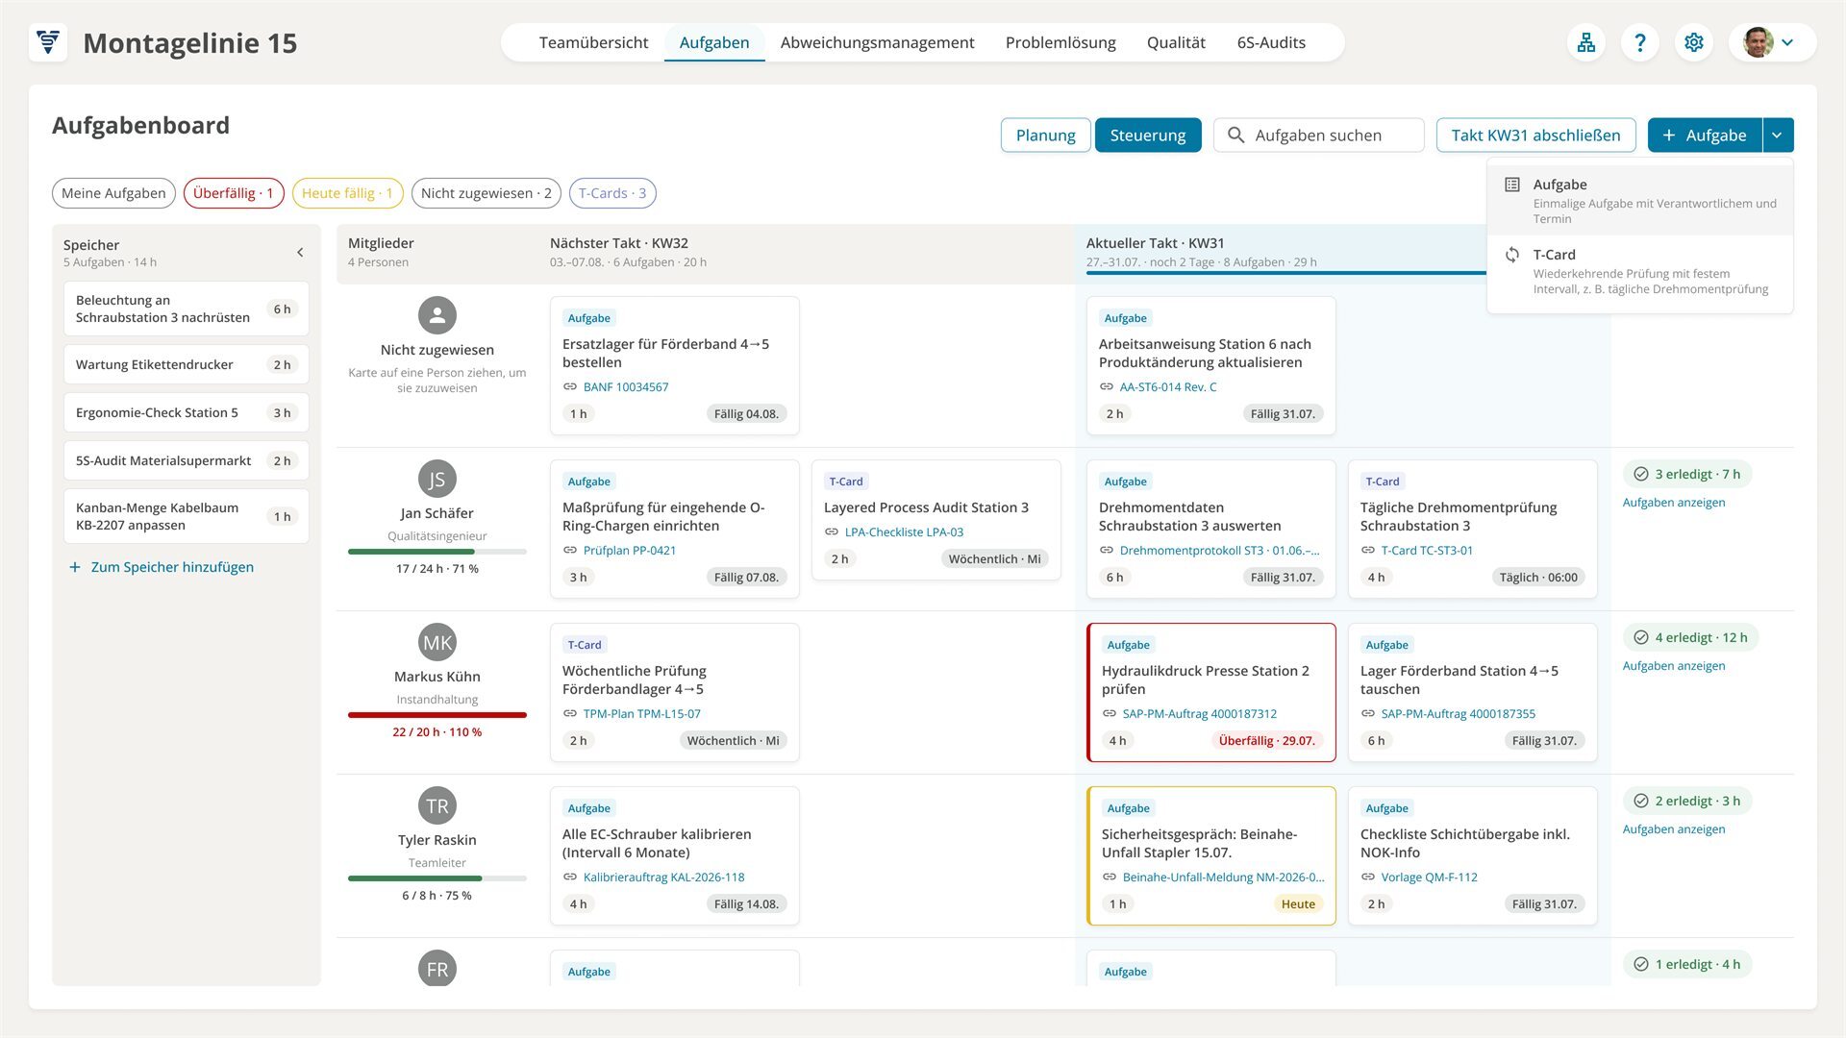This screenshot has width=1846, height=1038.
Task: Open the dropdown arrow beside '+ Aufgabe'
Action: coord(1778,136)
